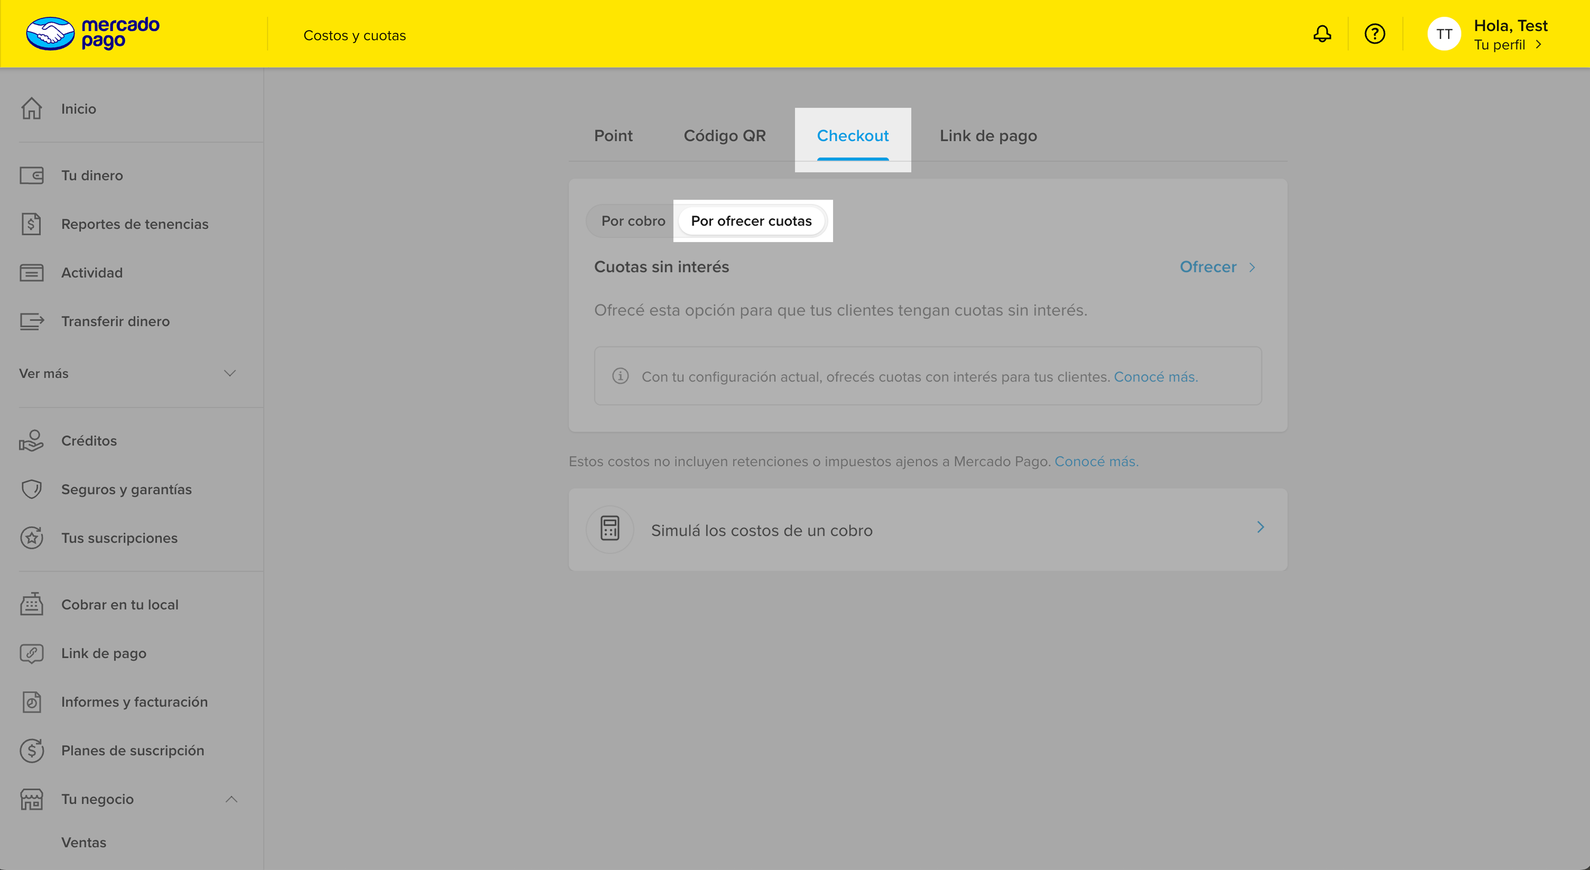Open Transferir dinero label
1590x870 pixels.
[x=115, y=321]
